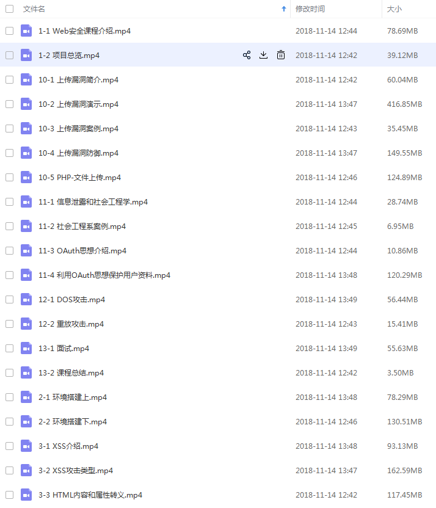
Task: Click the sort arrow in 文件名 header
Action: tap(284, 9)
